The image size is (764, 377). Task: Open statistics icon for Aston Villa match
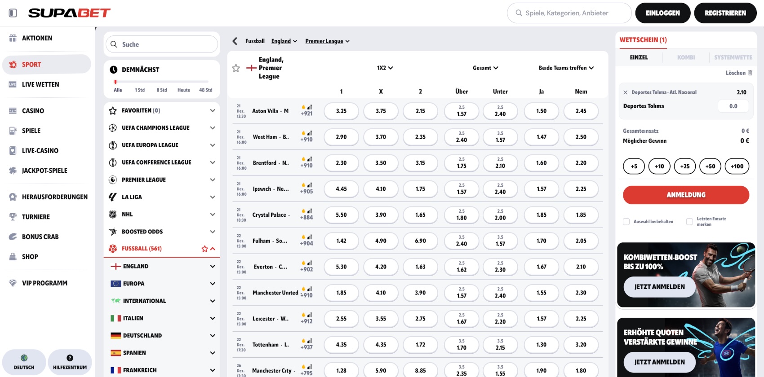point(309,107)
